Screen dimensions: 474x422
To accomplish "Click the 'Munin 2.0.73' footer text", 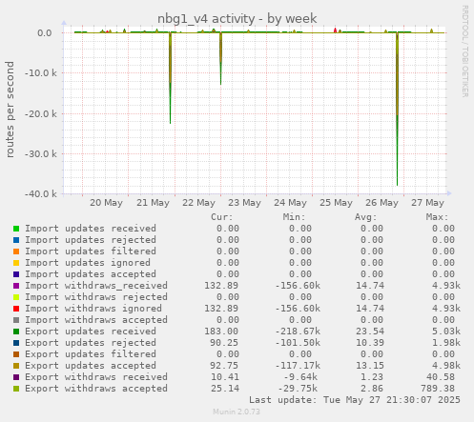I will (x=237, y=412).
